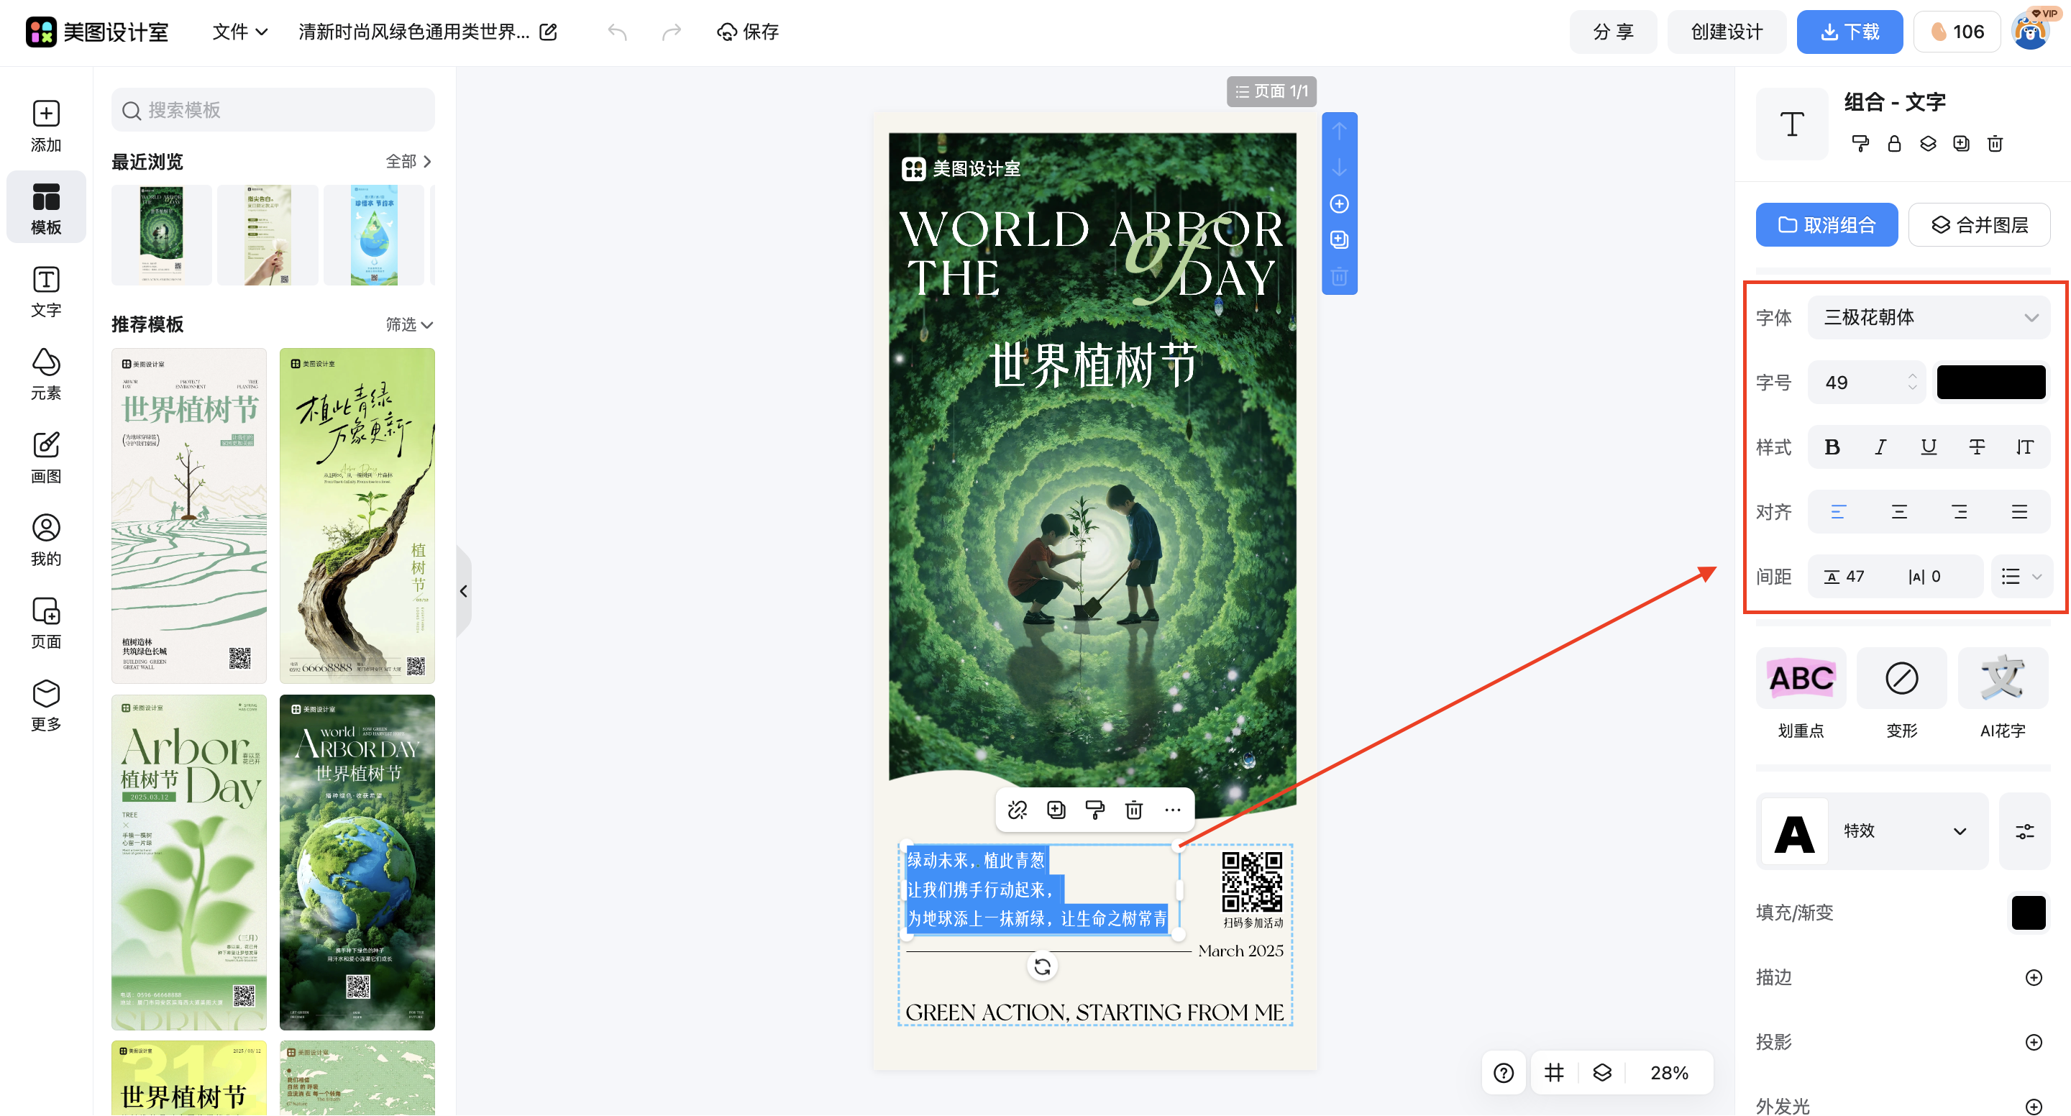Open the 变形 text warp option
This screenshot has width=2071, height=1116.
pyautogui.click(x=1901, y=695)
